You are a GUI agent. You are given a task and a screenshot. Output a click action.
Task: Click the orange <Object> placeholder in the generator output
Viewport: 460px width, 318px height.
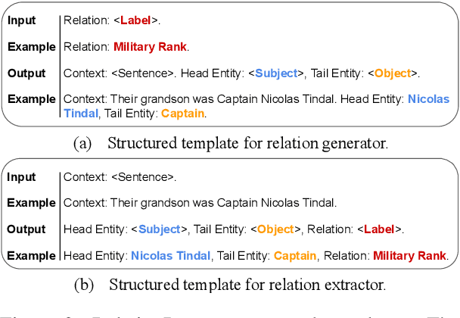[392, 73]
